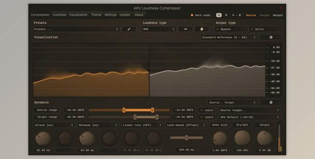Screen dimensions: 315x159
Task: Click Source range lower orange handle
Action: pyautogui.click(x=124, y=110)
